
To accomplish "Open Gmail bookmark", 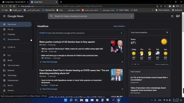I will [134, 10].
